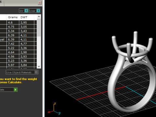
Task: Select the 4.64 grams cell
Action: (x=13, y=52)
